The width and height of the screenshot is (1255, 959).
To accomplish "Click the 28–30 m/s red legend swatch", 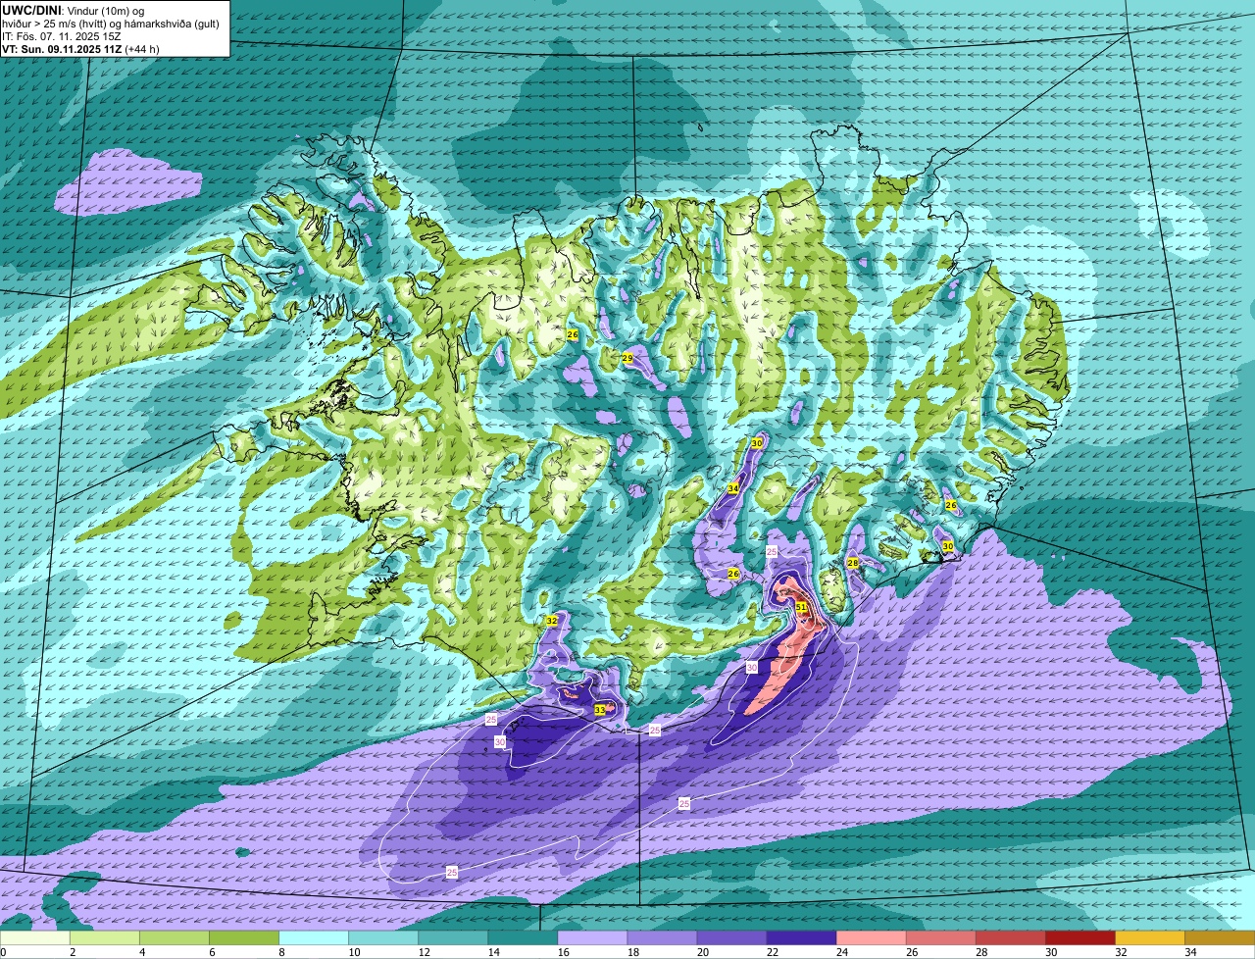I will tap(1010, 938).
